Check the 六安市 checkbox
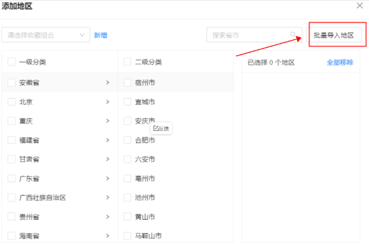369x244 pixels. coord(127,159)
